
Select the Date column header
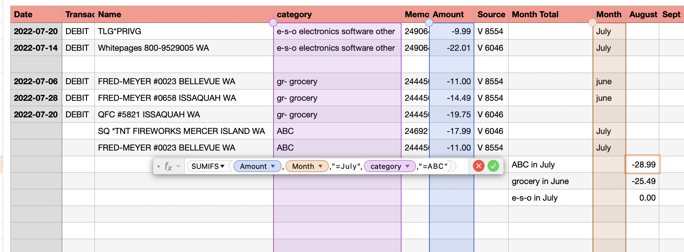click(36, 15)
